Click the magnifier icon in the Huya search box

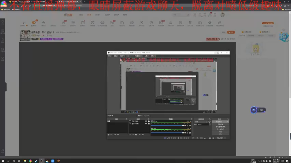pyautogui.click(x=188, y=15)
